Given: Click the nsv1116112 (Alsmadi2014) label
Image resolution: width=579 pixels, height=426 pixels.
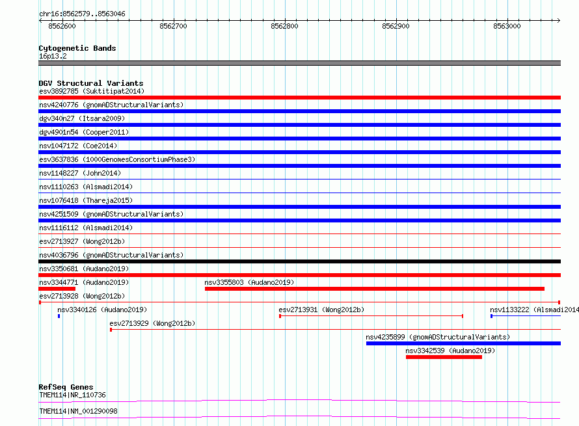Looking at the screenshot, I should point(86,228).
